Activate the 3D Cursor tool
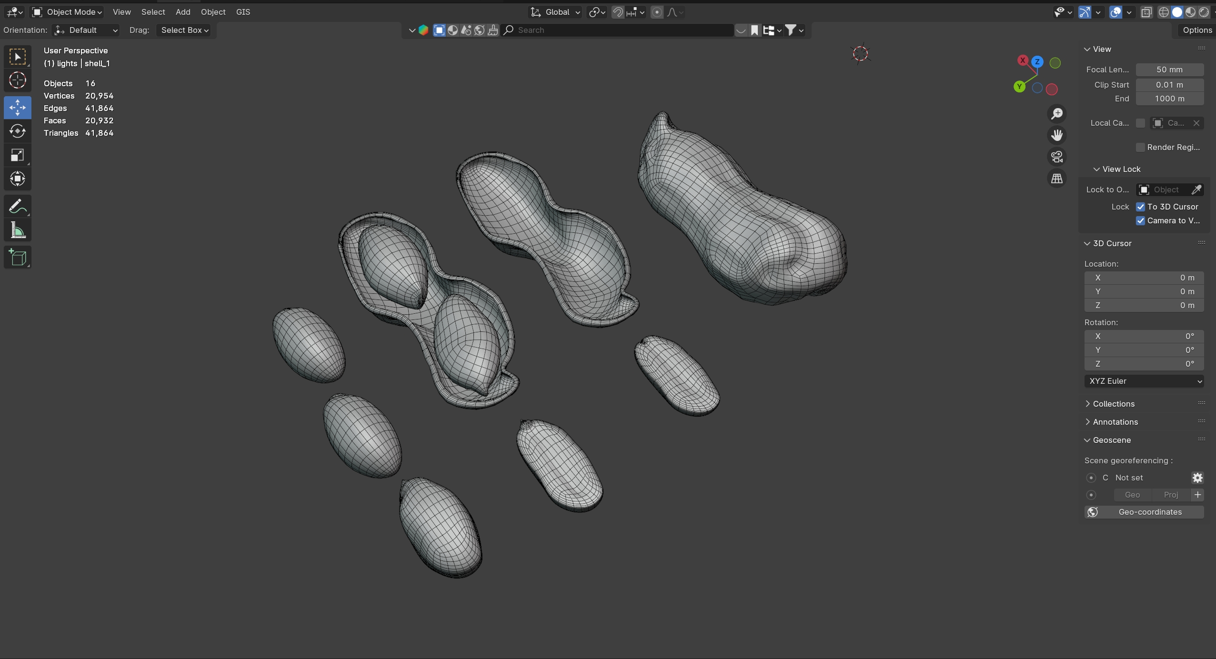This screenshot has width=1216, height=659. (x=18, y=80)
